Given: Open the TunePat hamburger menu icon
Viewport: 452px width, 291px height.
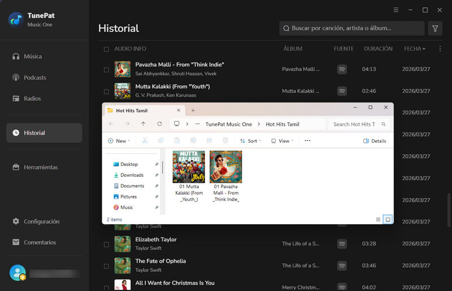Looking at the screenshot, I should point(396,10).
